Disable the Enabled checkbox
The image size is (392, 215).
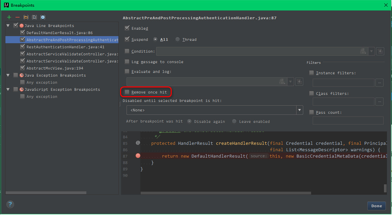pyautogui.click(x=127, y=28)
